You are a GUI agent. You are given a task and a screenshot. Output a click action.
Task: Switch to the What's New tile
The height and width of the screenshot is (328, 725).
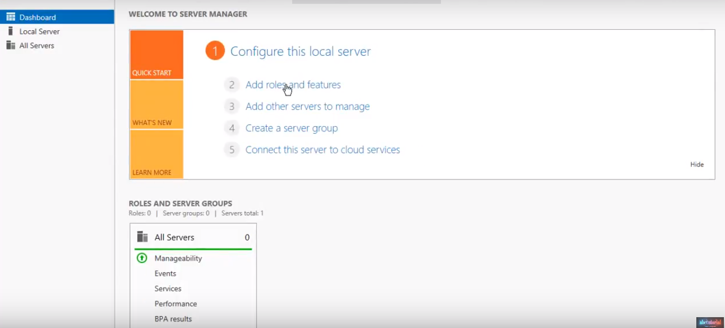point(156,104)
